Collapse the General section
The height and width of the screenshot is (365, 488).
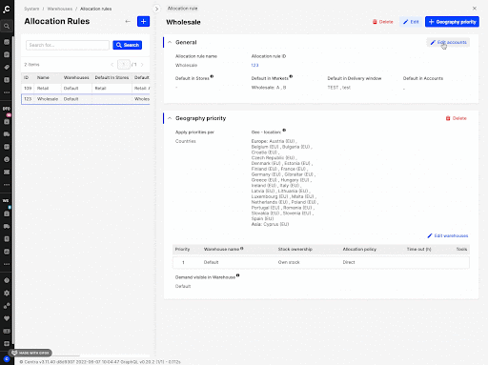(170, 42)
